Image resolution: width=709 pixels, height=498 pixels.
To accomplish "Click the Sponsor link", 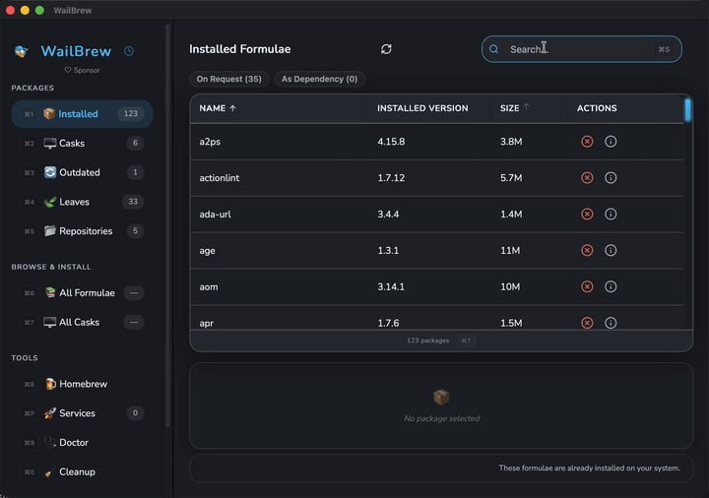I will click(x=82, y=70).
